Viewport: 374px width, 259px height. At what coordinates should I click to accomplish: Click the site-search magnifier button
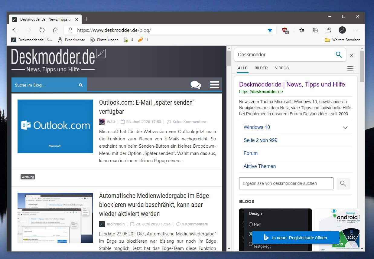point(343,184)
